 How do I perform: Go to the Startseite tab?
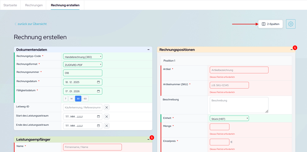click(x=10, y=5)
